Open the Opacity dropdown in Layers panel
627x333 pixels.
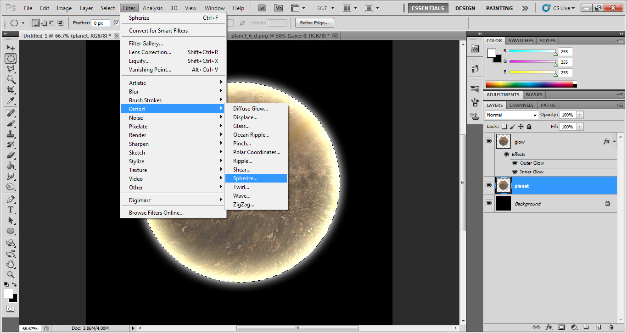click(579, 115)
